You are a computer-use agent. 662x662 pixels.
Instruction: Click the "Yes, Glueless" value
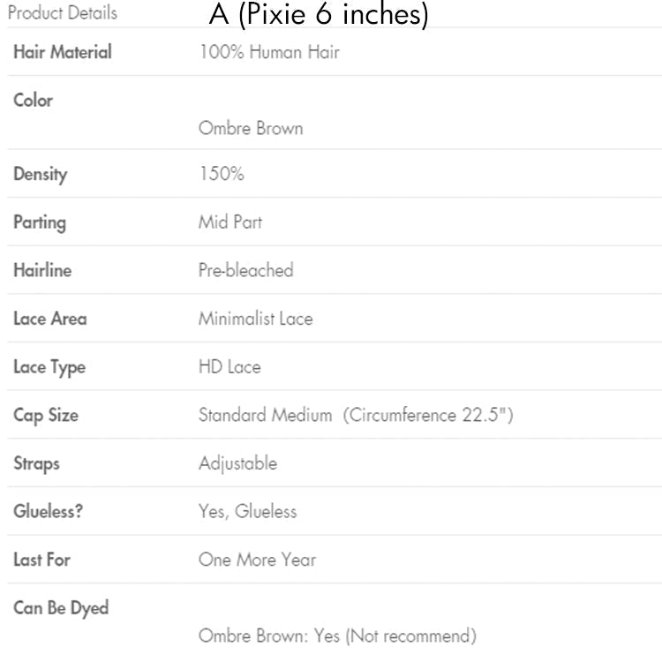247,511
